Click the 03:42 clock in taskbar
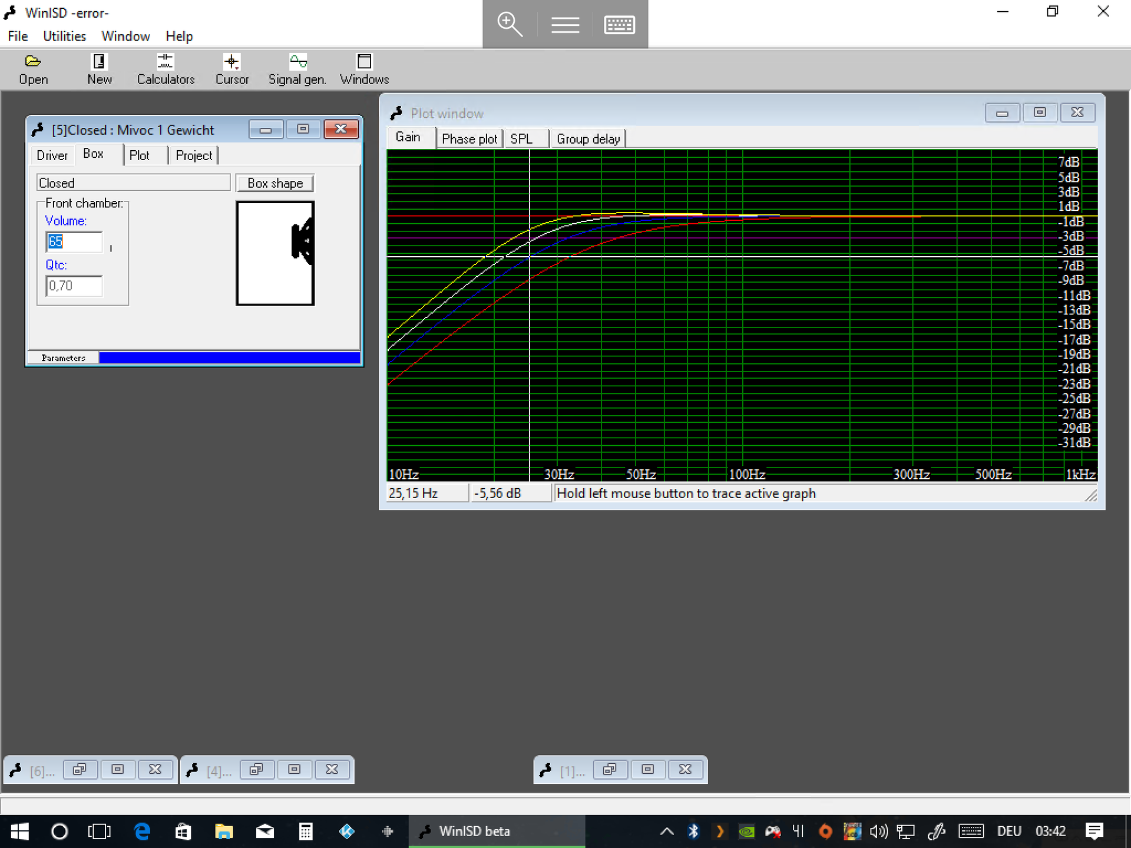The height and width of the screenshot is (848, 1131). click(1051, 832)
